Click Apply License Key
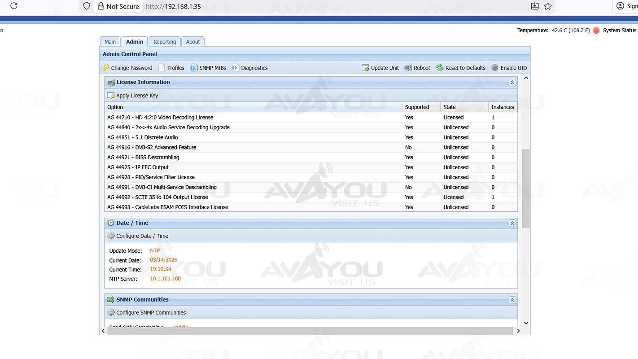This screenshot has width=638, height=359. (x=132, y=96)
